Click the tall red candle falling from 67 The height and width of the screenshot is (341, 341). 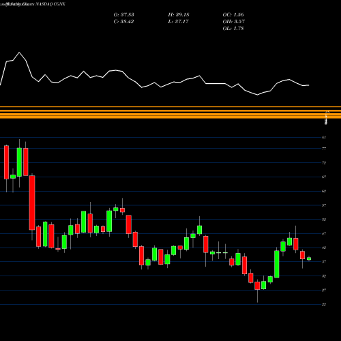[x=32, y=203]
